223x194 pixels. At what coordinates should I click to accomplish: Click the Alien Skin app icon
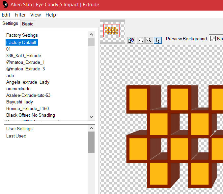click(x=5, y=5)
